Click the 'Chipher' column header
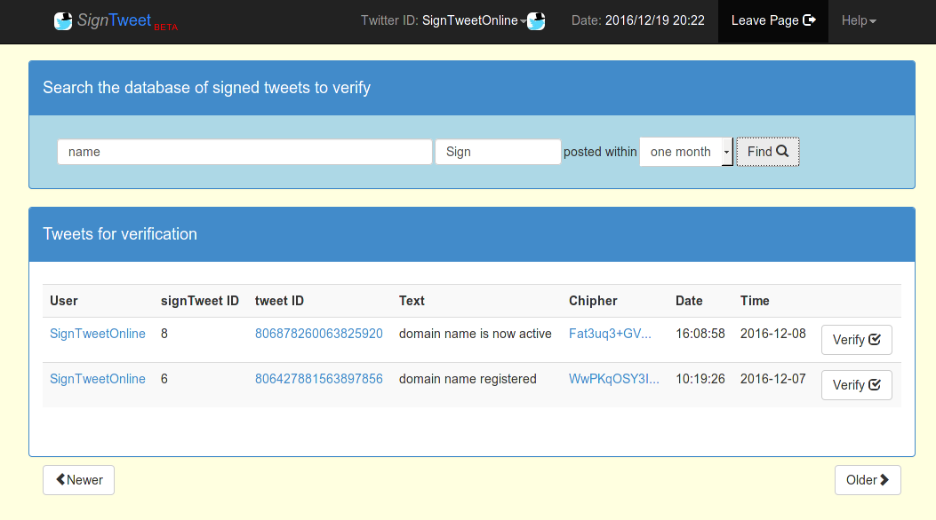 tap(593, 301)
